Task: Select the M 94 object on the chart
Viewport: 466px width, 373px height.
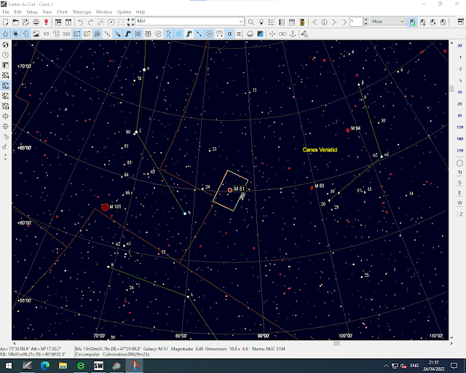Action: click(348, 130)
